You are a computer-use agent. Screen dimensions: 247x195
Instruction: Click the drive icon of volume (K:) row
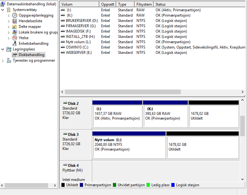[63, 15]
